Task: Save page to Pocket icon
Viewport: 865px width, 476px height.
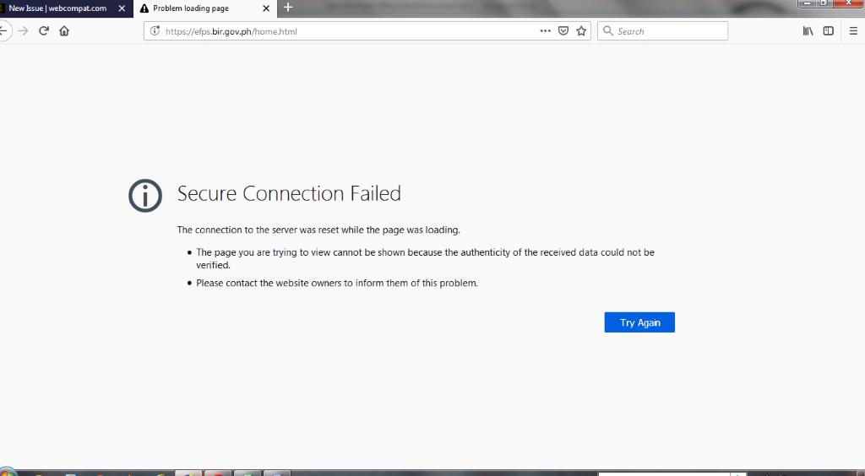Action: point(563,31)
